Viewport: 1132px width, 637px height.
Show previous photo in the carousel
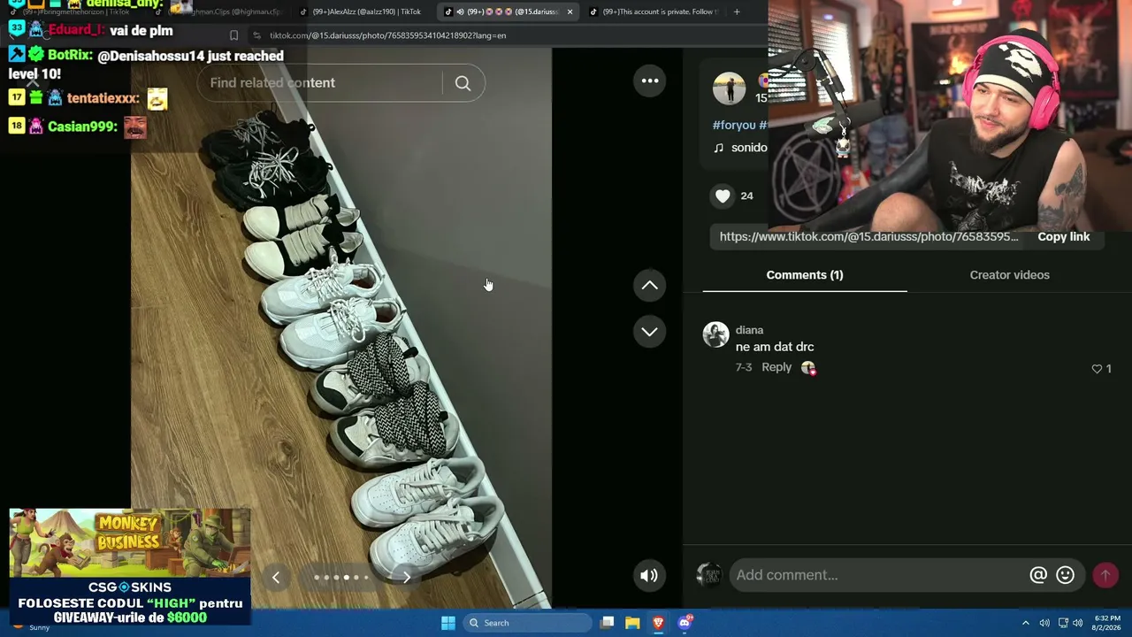pos(276,578)
